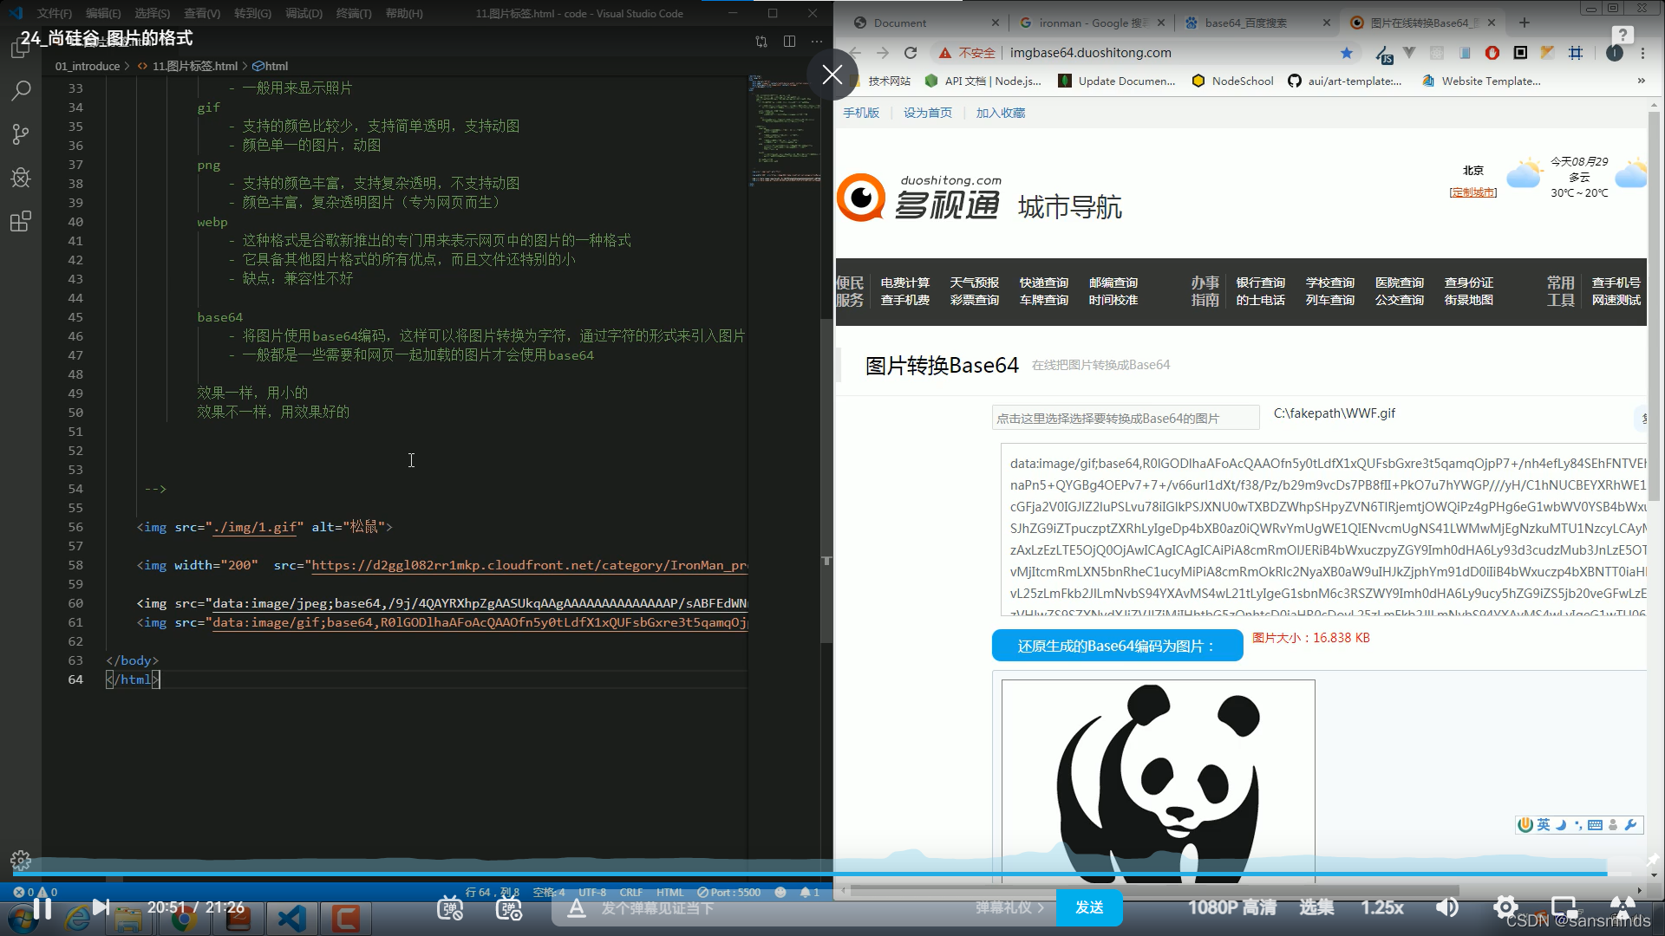
Task: Toggle picture-in-picture mode icon
Action: click(x=1564, y=907)
